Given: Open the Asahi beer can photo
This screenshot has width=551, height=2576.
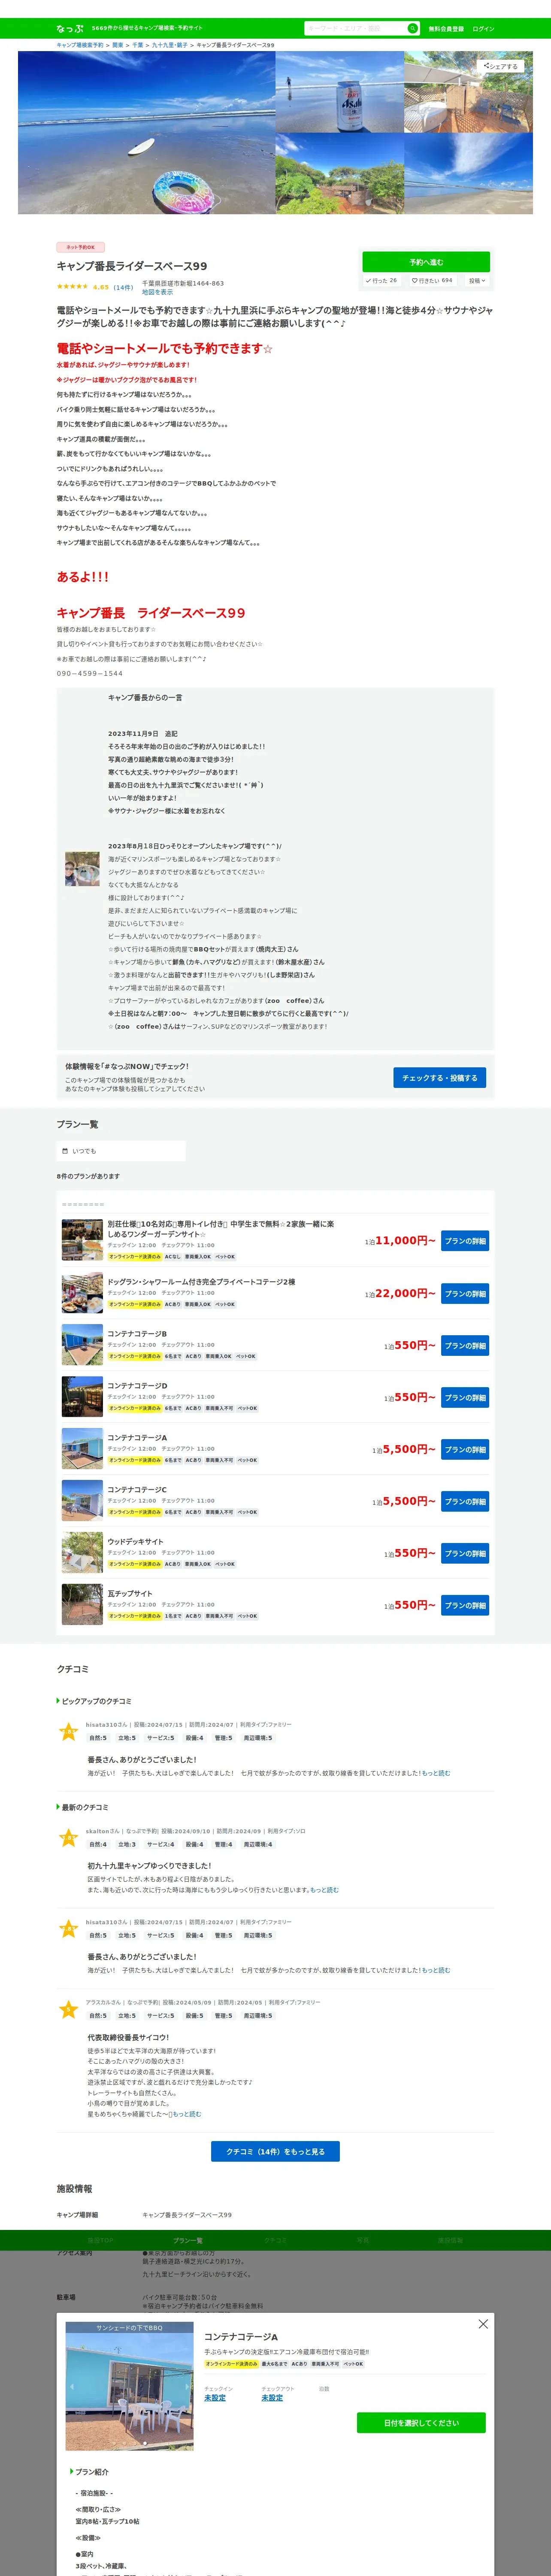Looking at the screenshot, I should pos(340,92).
